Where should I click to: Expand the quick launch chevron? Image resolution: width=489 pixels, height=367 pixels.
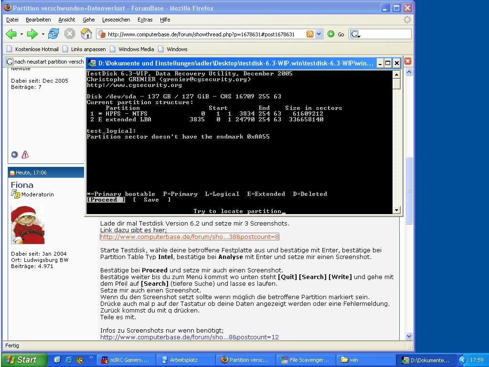(91, 357)
